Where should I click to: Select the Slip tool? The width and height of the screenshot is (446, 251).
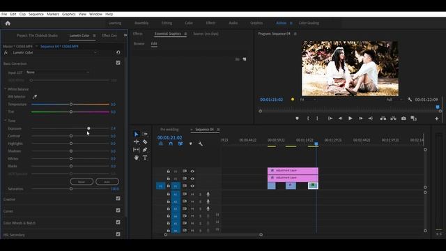click(137, 150)
